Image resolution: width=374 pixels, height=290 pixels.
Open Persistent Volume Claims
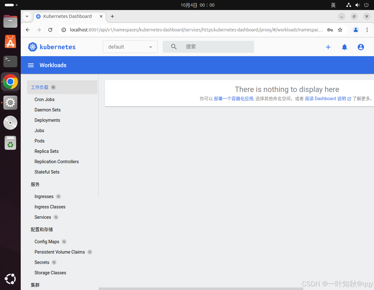60,252
